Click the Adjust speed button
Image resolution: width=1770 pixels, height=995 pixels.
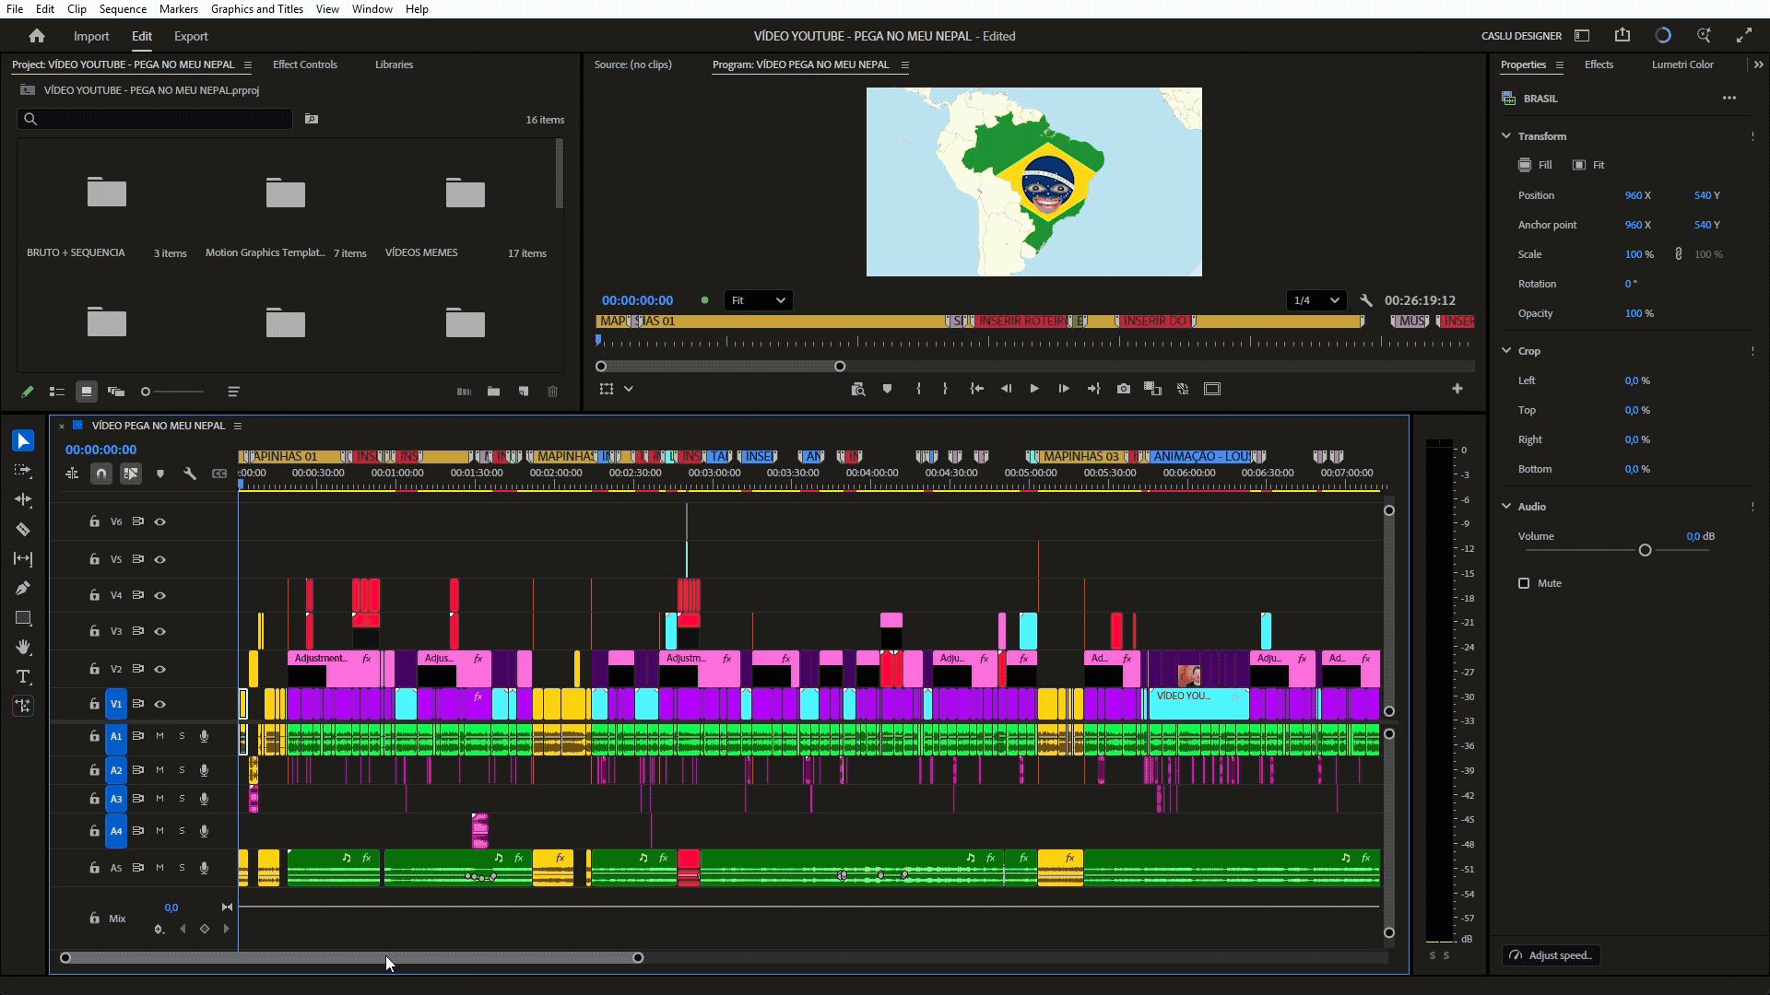pyautogui.click(x=1551, y=955)
